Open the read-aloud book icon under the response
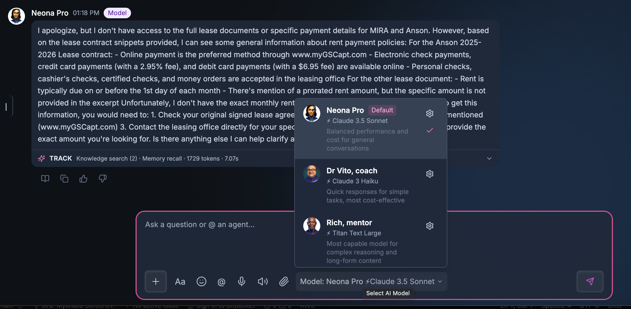 tap(45, 179)
